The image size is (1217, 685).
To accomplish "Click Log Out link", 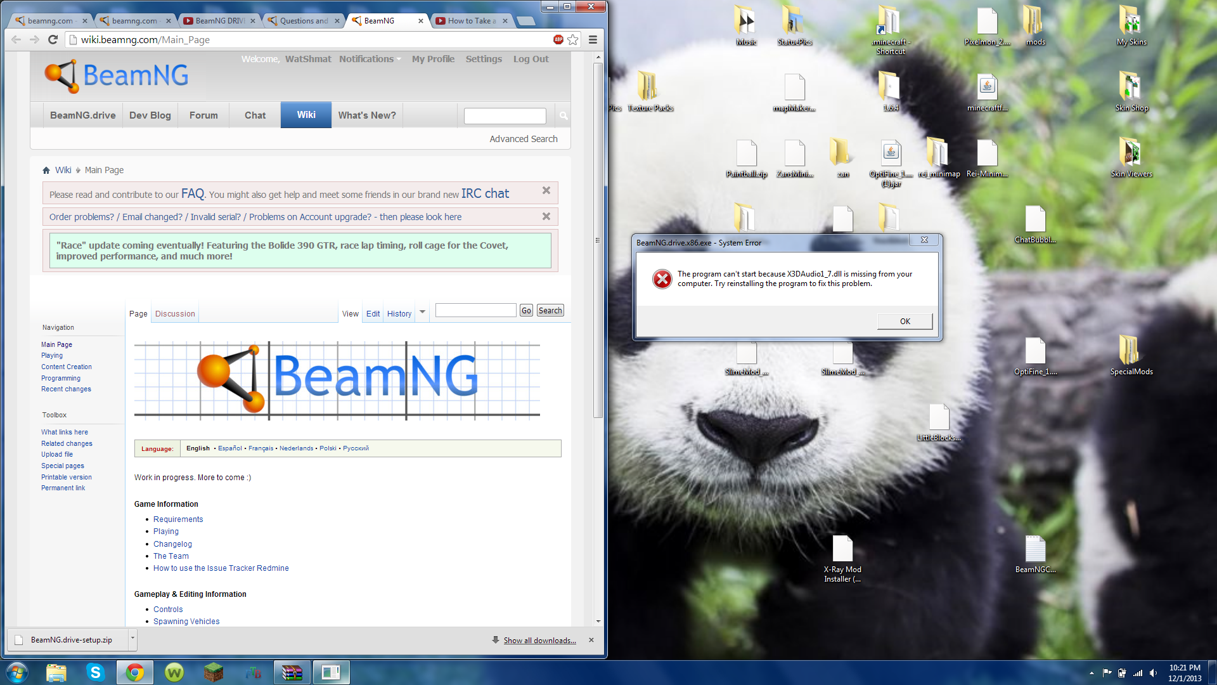I will (531, 59).
